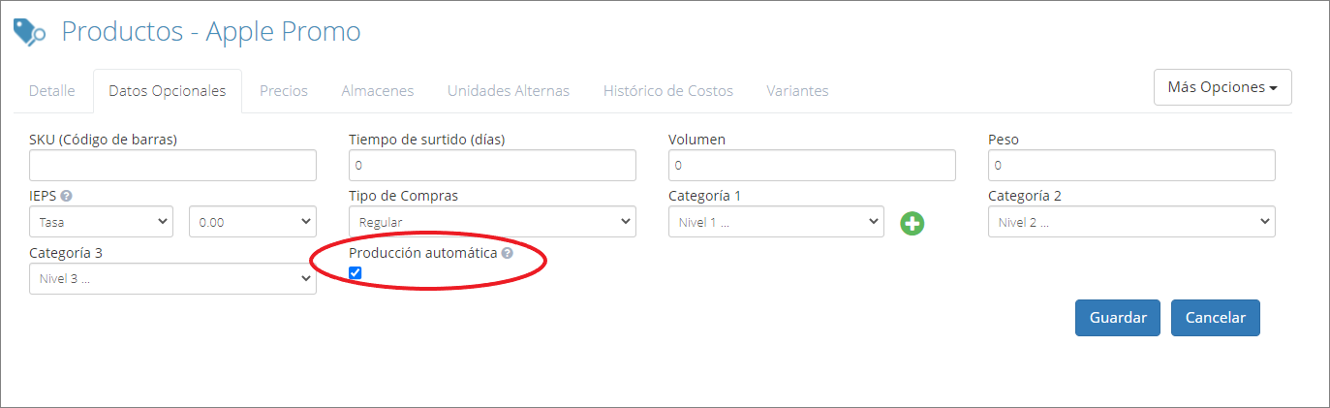Open the Categoría 1 Nivel 1 dropdown
Image resolution: width=1330 pixels, height=408 pixels.
776,222
